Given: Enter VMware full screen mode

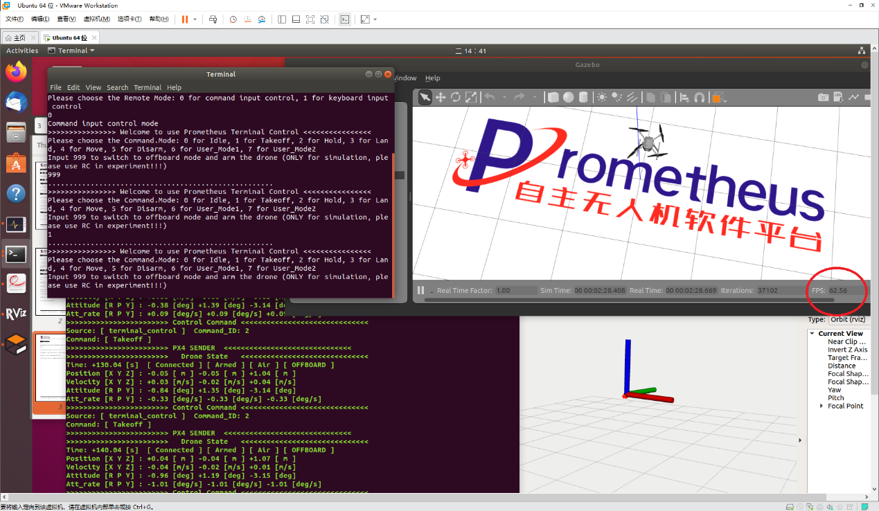Looking at the screenshot, I should pyautogui.click(x=310, y=19).
